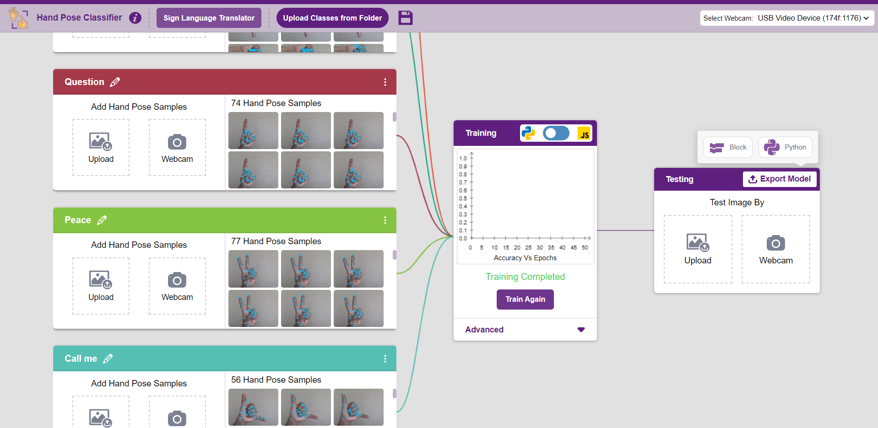The width and height of the screenshot is (878, 428).
Task: Upload samples to the Call me class
Action: point(101,412)
